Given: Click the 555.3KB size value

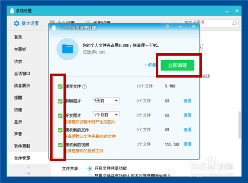Looking at the screenshot, I should click(172, 144).
